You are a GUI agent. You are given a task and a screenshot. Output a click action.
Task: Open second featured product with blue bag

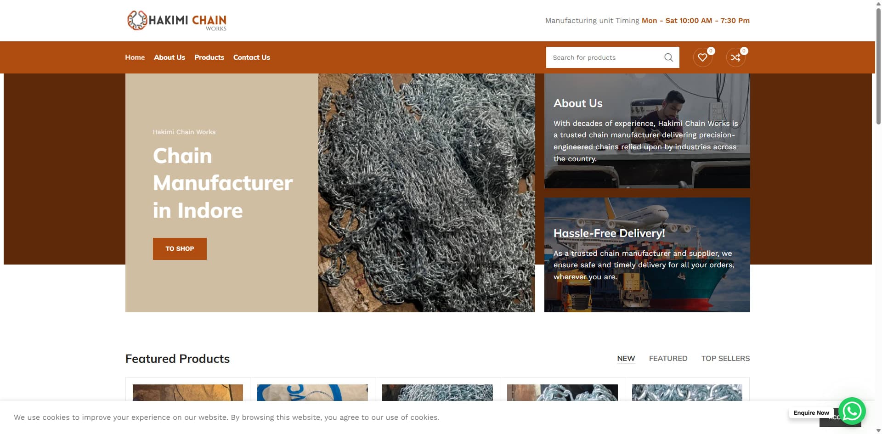point(312,393)
